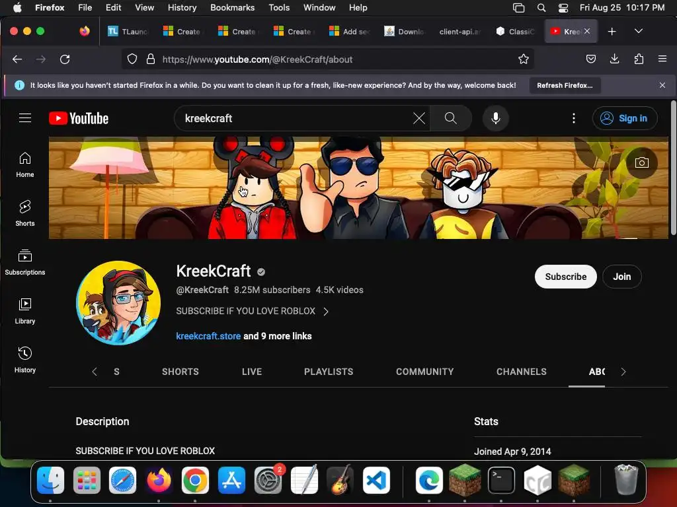Image resolution: width=677 pixels, height=507 pixels.
Task: Click the Refresh Firefox button
Action: pos(565,85)
